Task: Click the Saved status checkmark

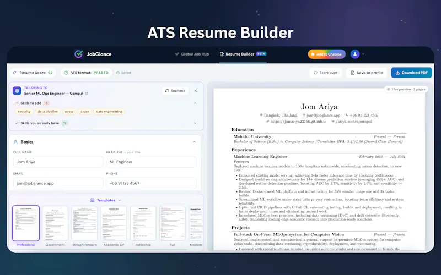Action: (x=118, y=73)
